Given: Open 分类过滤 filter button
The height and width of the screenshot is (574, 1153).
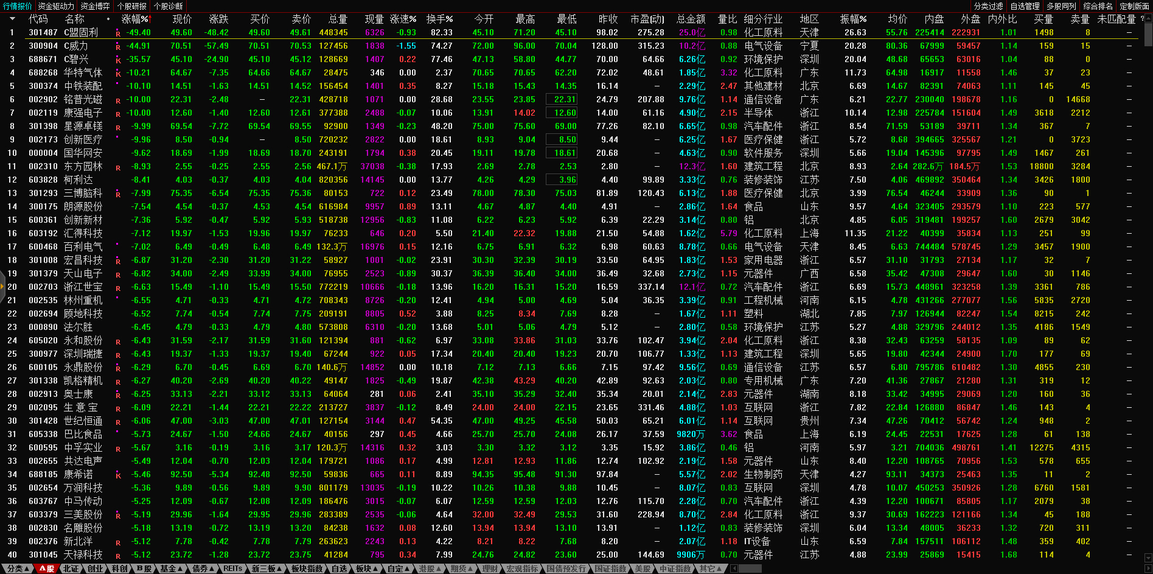Looking at the screenshot, I should (988, 6).
